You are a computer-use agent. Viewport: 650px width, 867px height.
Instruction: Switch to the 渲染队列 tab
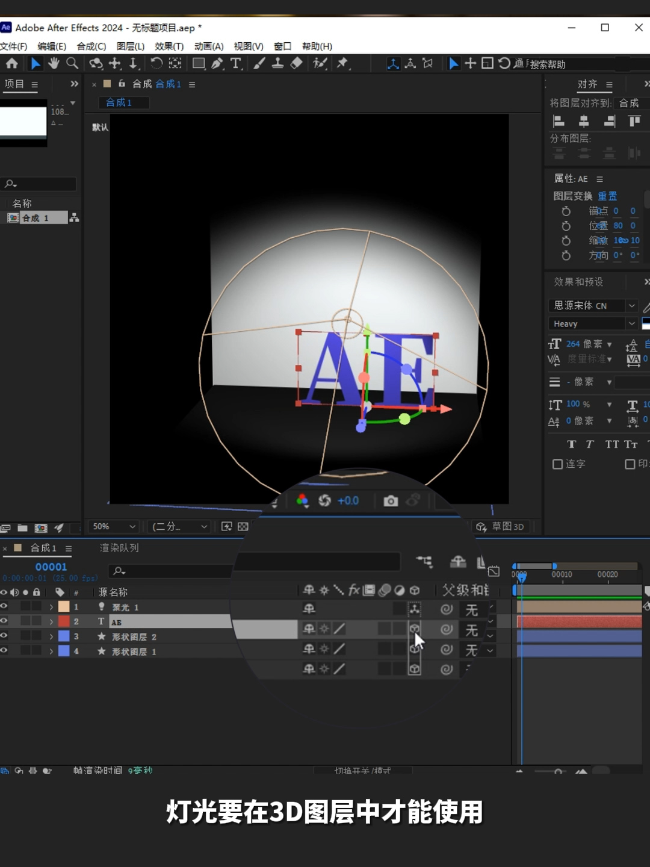click(119, 548)
